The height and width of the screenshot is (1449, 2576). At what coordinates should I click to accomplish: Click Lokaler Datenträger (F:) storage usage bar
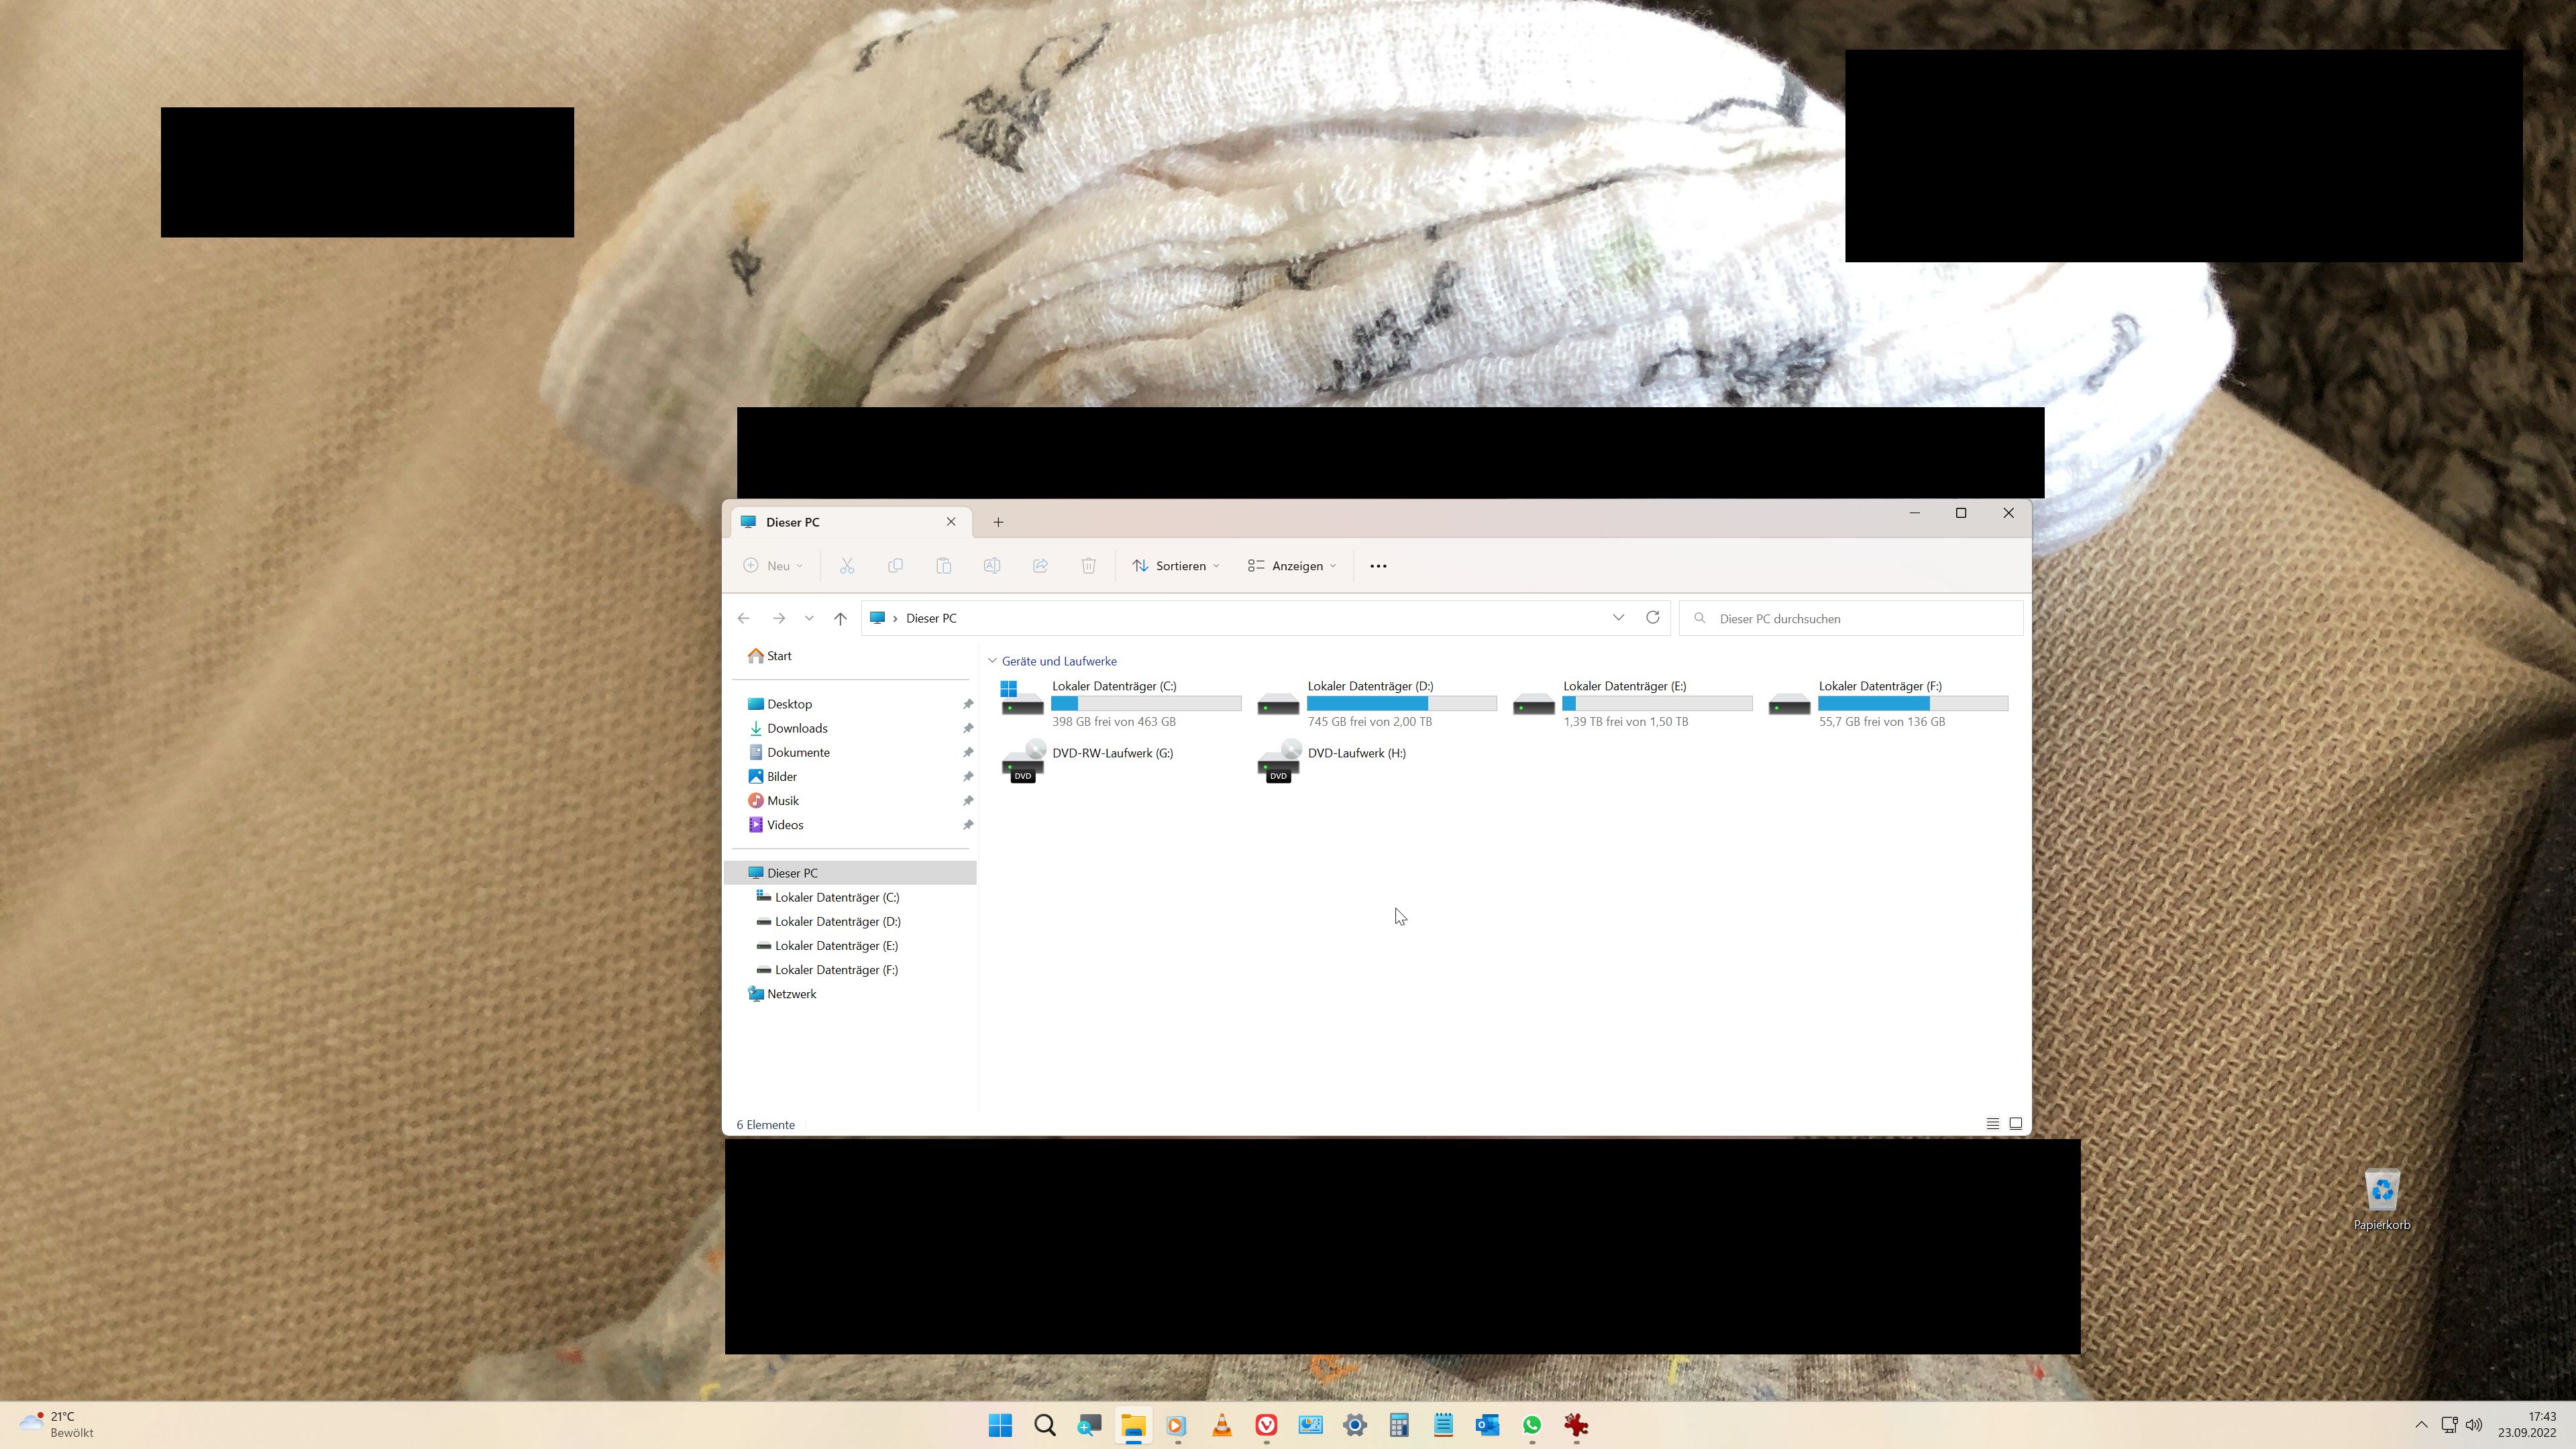coord(1912,704)
